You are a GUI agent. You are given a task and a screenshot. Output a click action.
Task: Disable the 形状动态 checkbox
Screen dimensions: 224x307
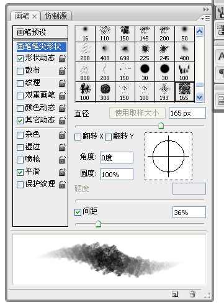coord(20,58)
